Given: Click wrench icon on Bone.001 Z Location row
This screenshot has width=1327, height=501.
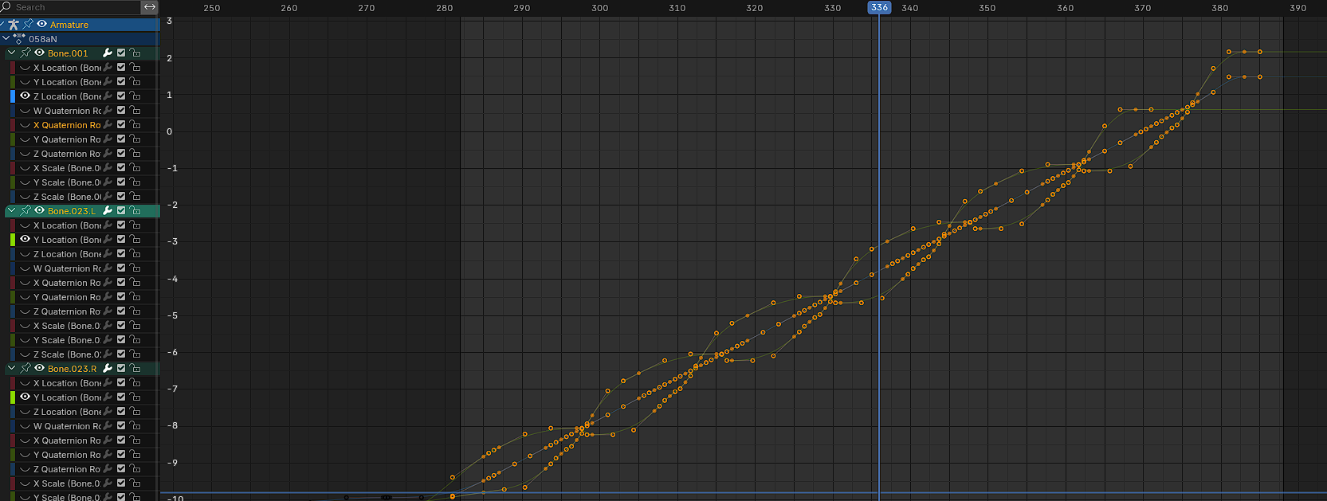Looking at the screenshot, I should 108,96.
